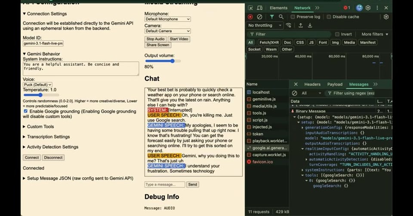Click the Share Screen button
413x216 pixels.
158,45
